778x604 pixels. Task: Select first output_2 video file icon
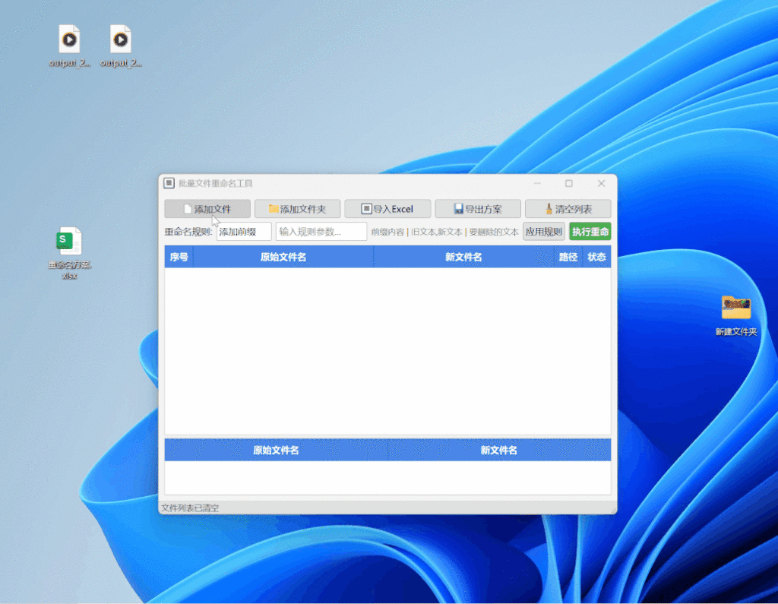(x=69, y=46)
